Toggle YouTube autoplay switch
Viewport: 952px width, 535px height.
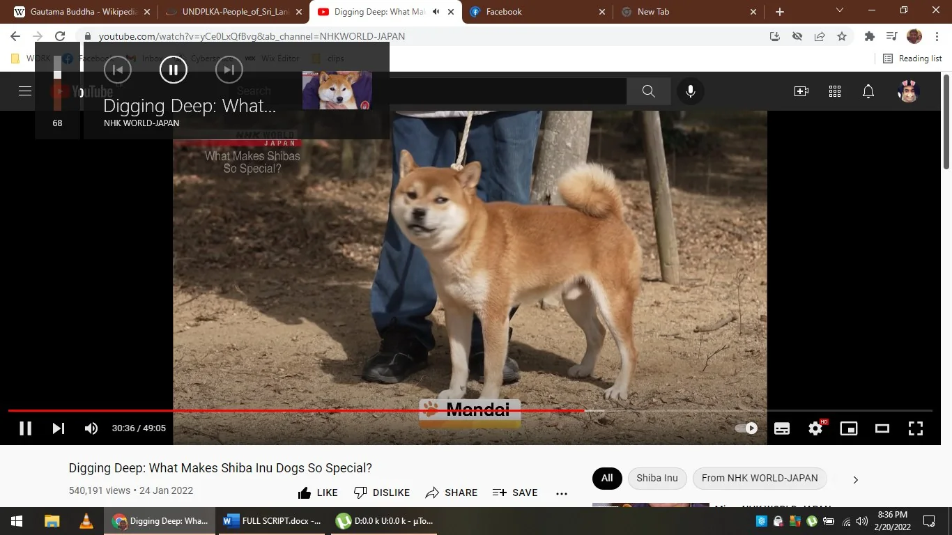pyautogui.click(x=746, y=428)
